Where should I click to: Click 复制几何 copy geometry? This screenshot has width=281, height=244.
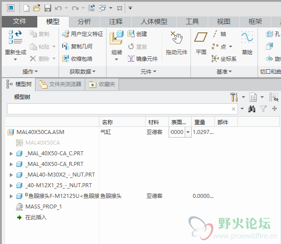(77, 47)
